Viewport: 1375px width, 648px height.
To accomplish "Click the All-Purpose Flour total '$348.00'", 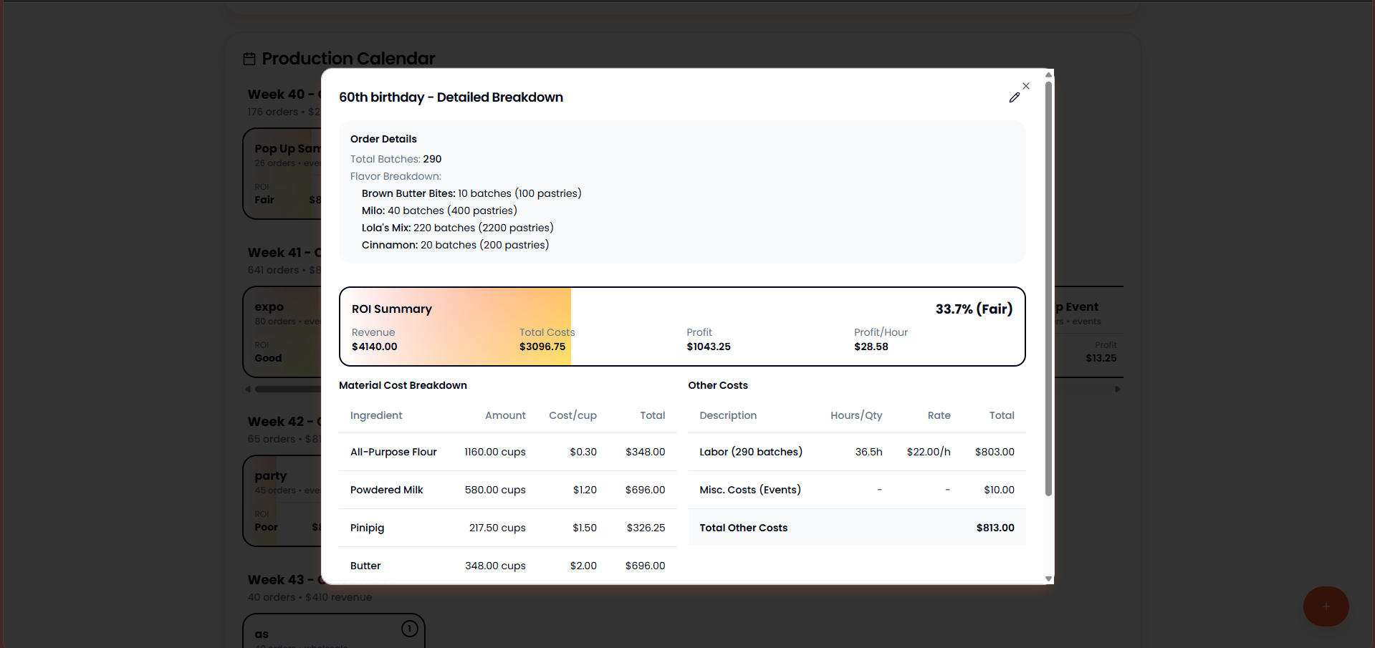I will click(x=645, y=452).
